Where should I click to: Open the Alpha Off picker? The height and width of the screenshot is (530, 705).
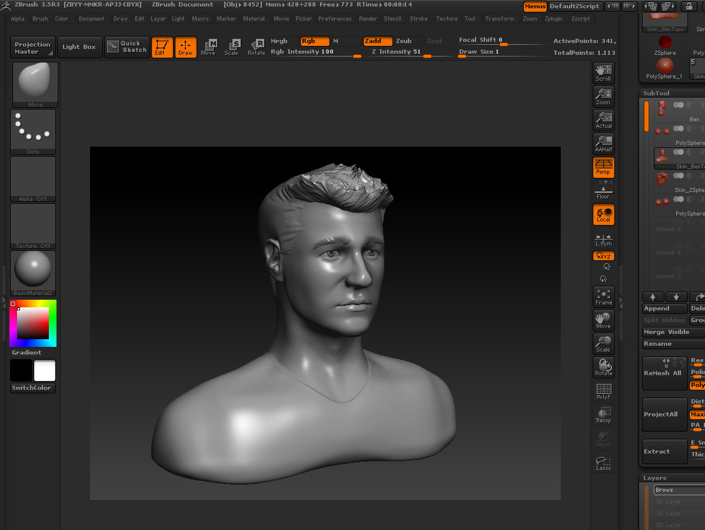[x=33, y=179]
